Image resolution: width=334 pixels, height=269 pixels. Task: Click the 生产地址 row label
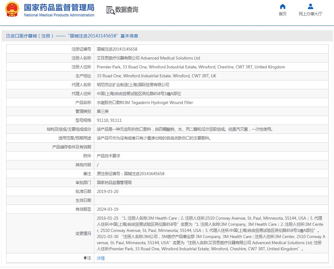(x=83, y=76)
